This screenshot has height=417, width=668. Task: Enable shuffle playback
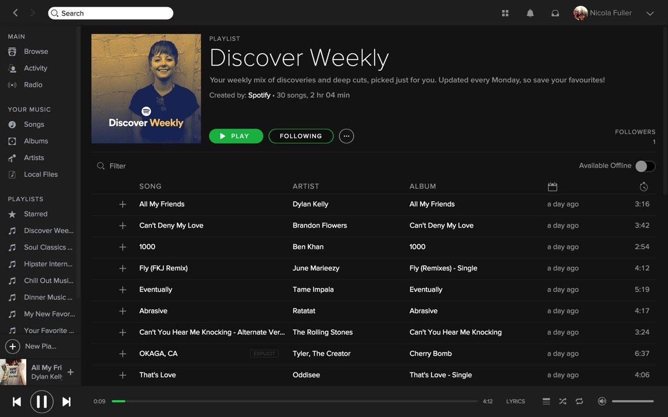pos(562,401)
